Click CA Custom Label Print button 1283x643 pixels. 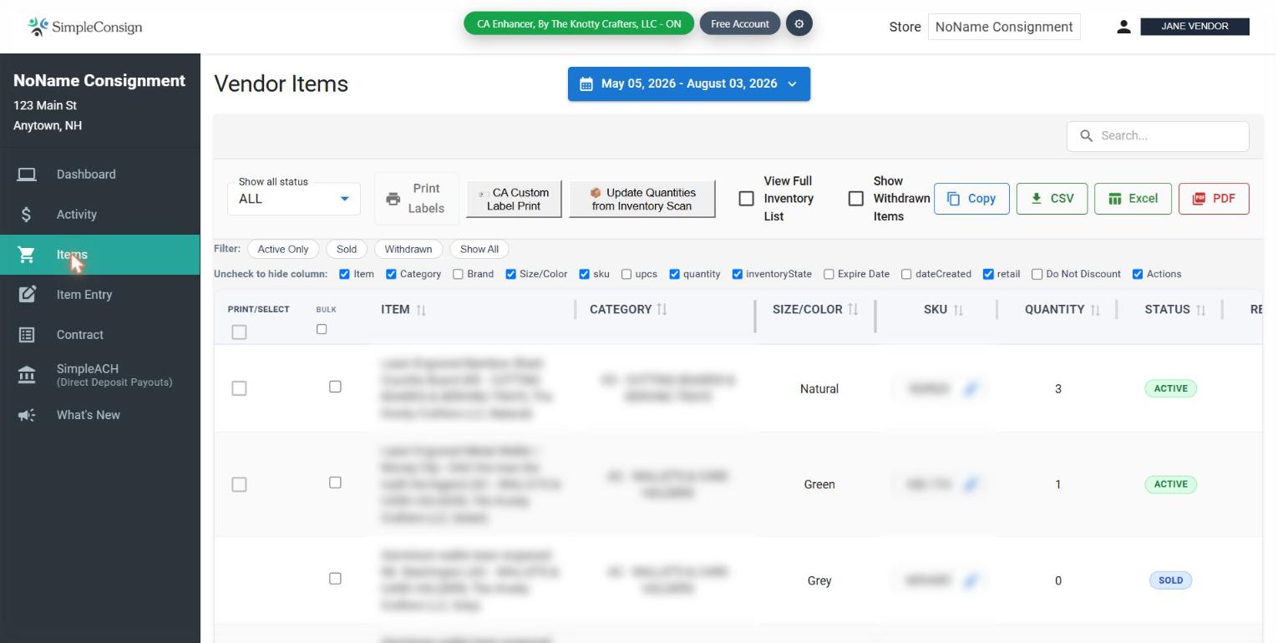pos(514,199)
